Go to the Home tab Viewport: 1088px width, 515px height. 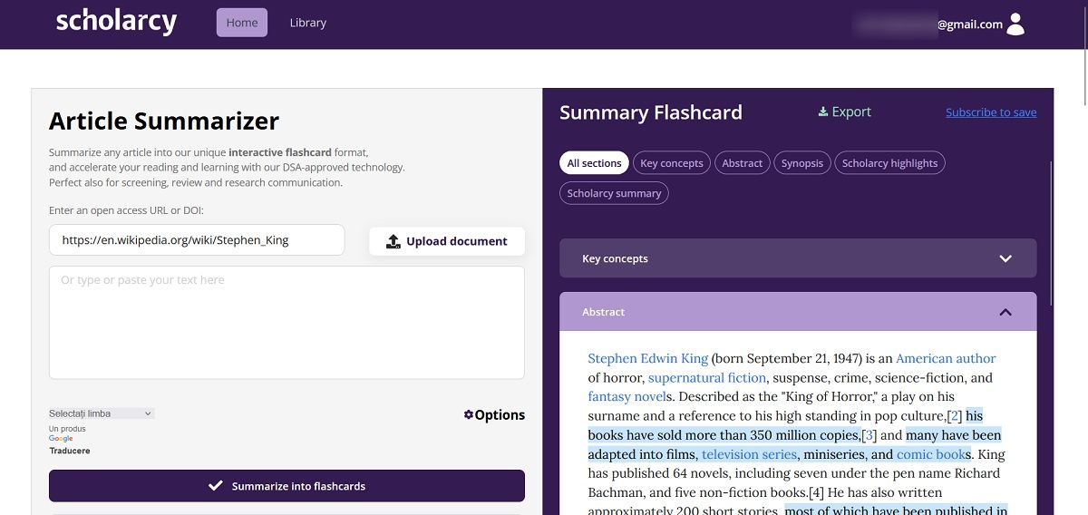tap(242, 23)
